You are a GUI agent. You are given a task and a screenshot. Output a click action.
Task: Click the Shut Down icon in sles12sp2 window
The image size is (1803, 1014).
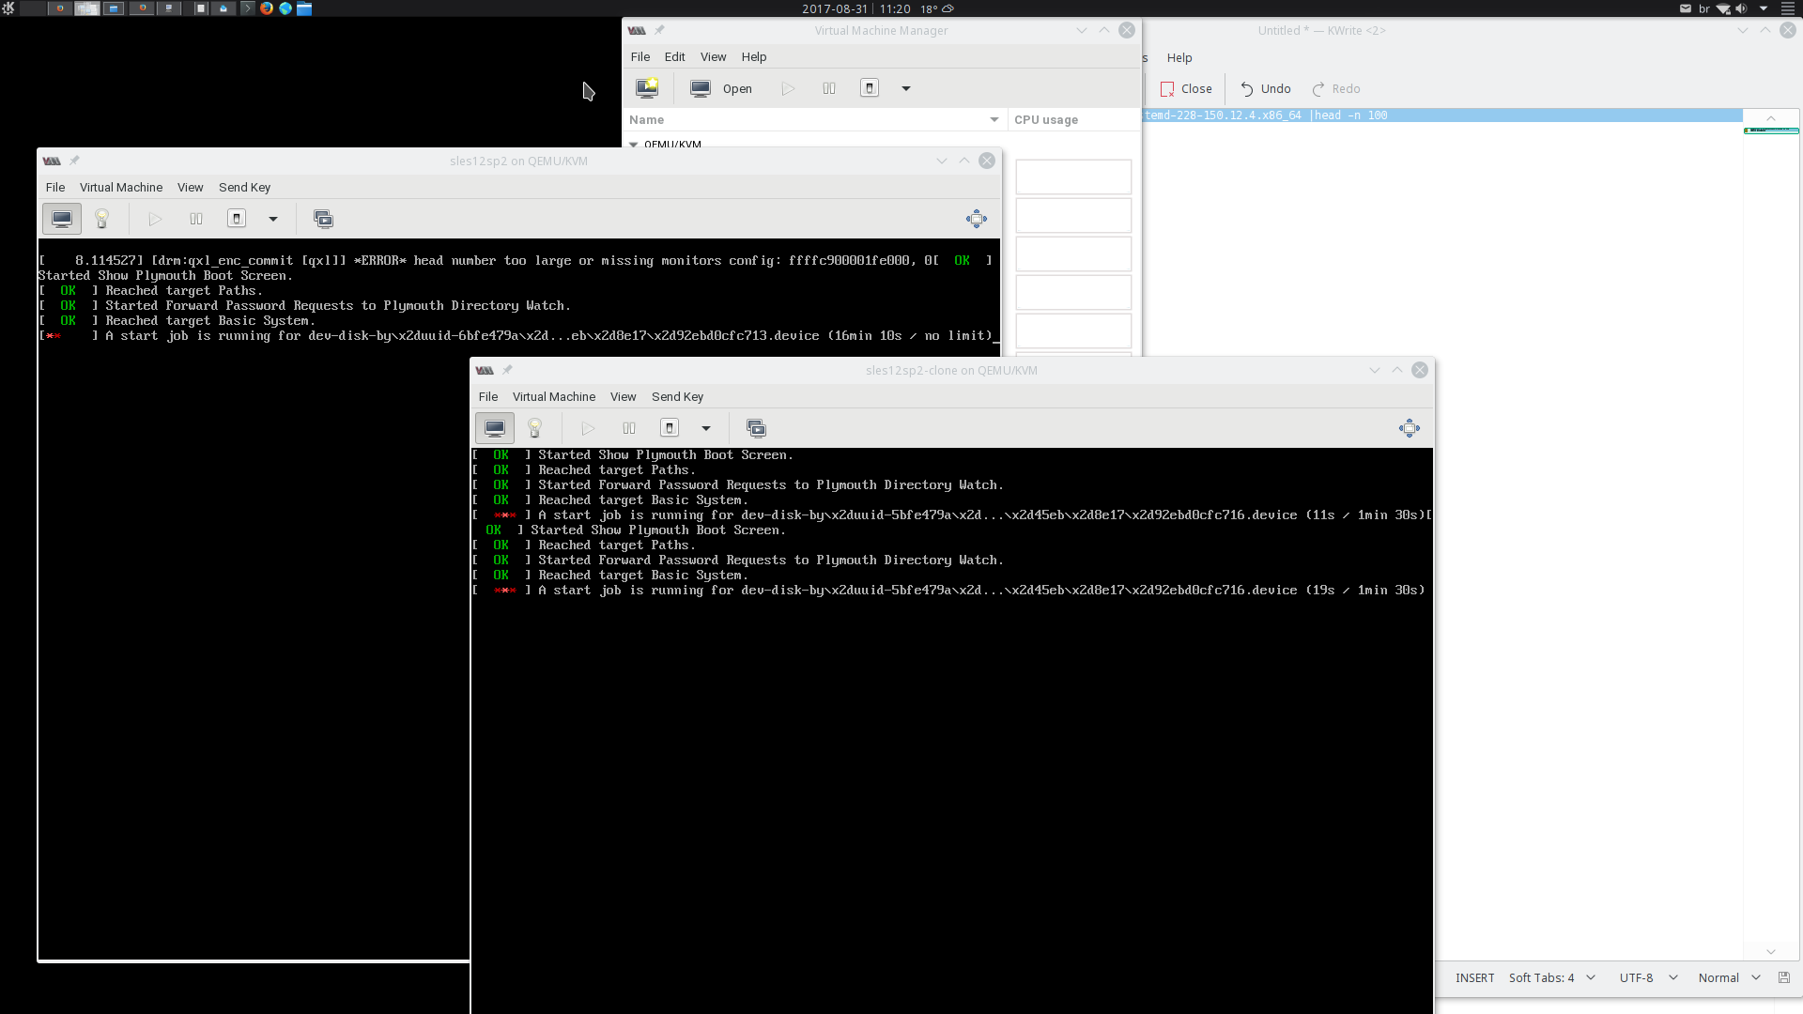click(x=237, y=219)
